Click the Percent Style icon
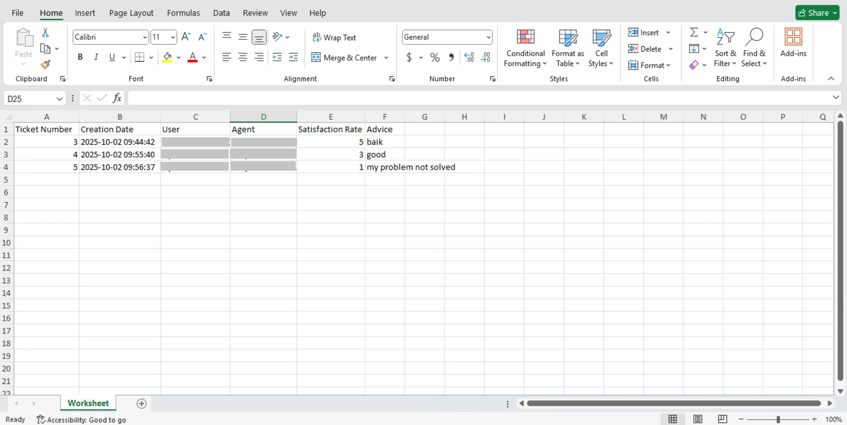 click(435, 58)
